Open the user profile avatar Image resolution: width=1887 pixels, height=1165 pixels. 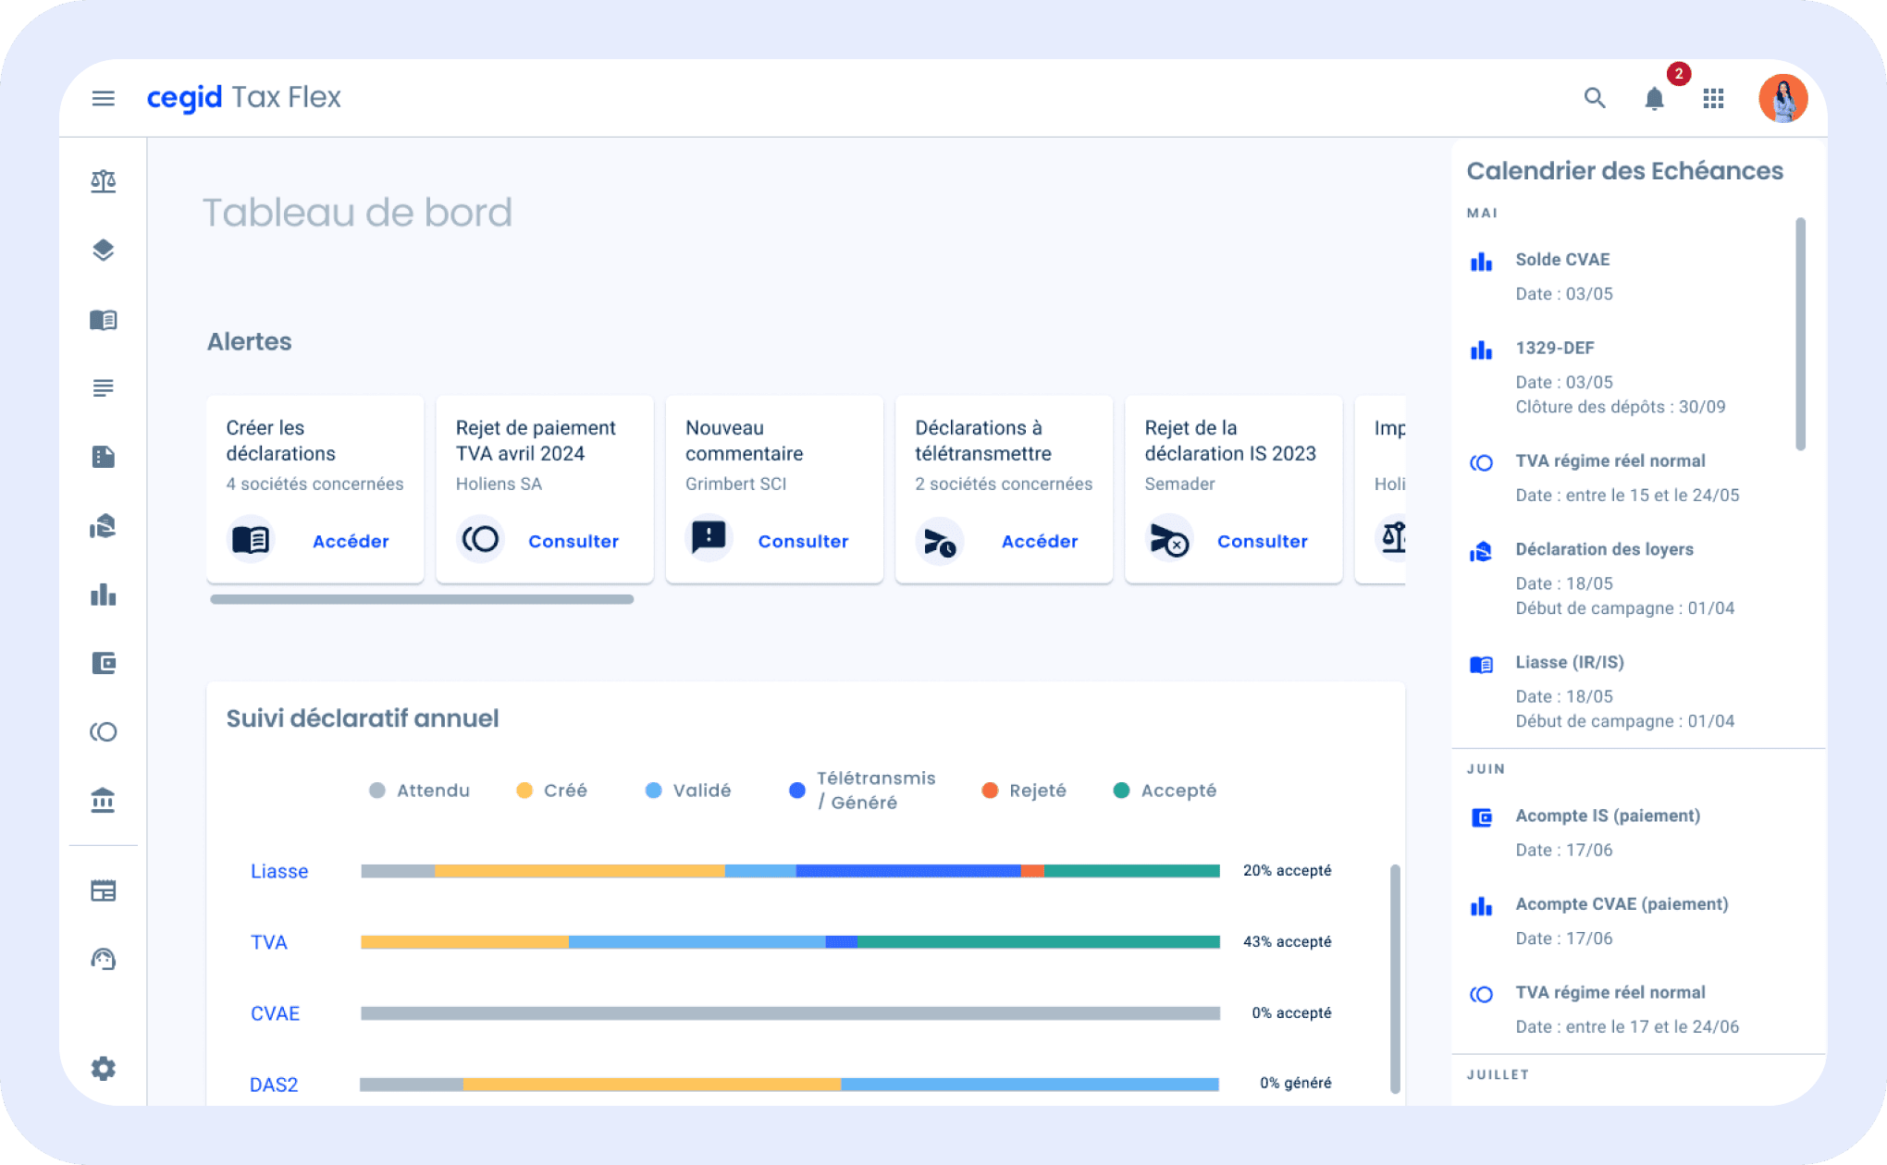pyautogui.click(x=1782, y=98)
